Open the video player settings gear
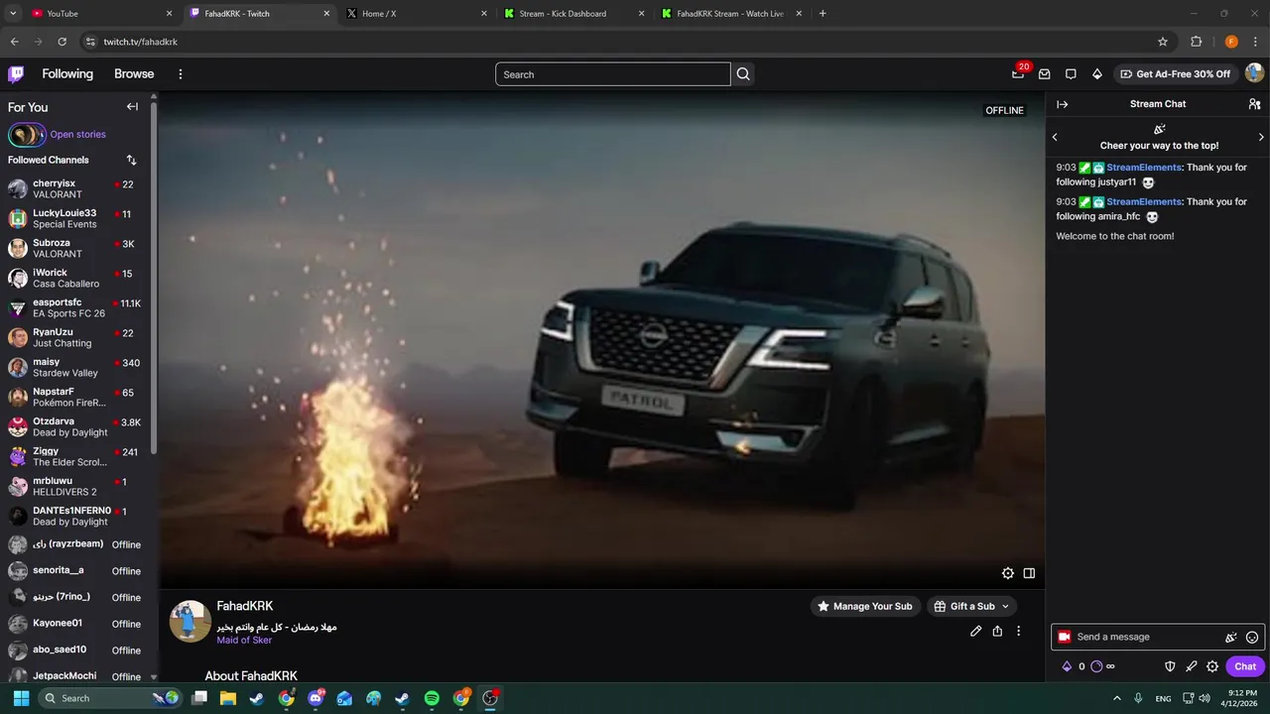 point(1008,573)
